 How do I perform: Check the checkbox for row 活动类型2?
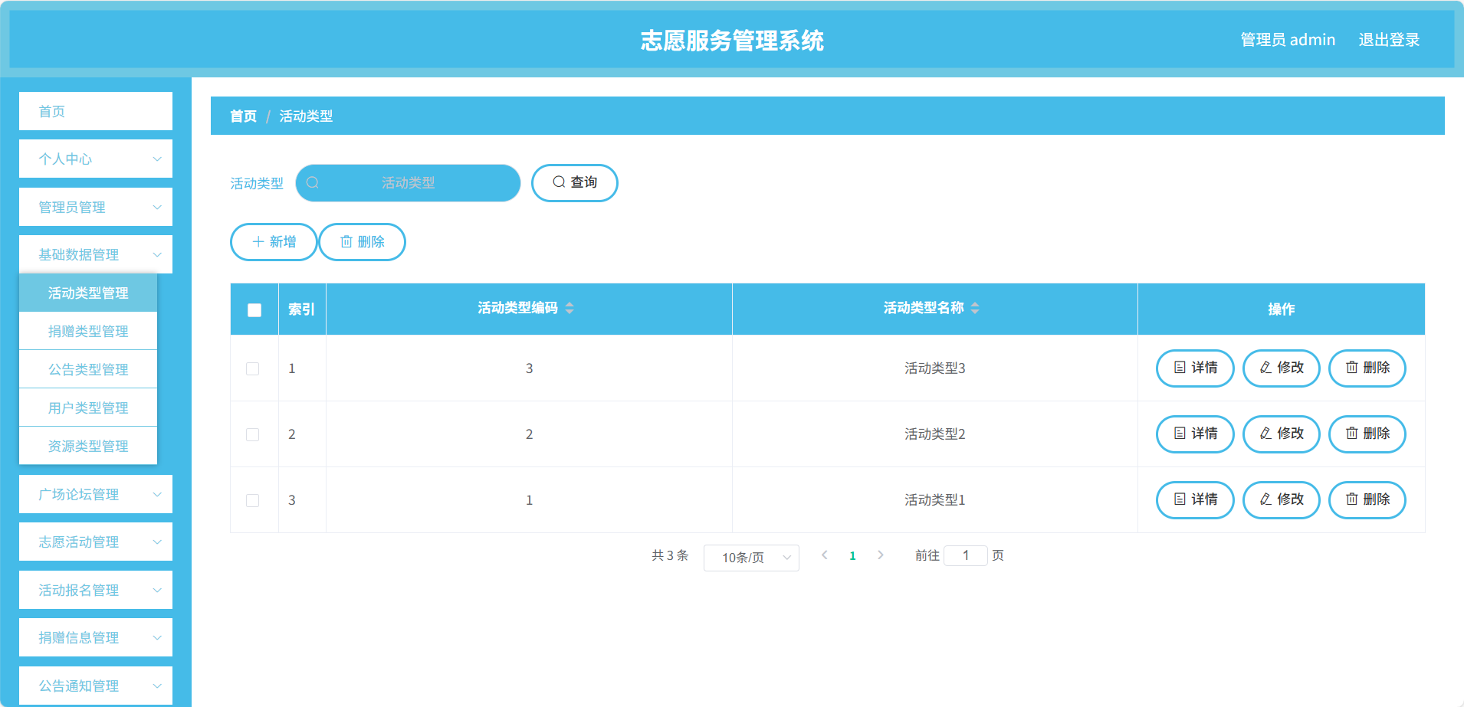click(253, 434)
